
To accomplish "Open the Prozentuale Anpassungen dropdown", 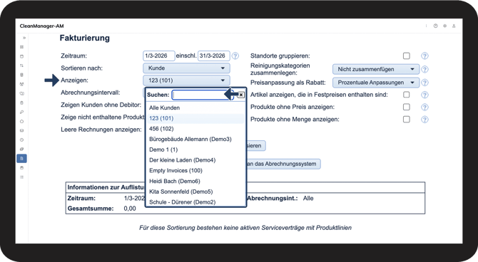I will point(376,83).
